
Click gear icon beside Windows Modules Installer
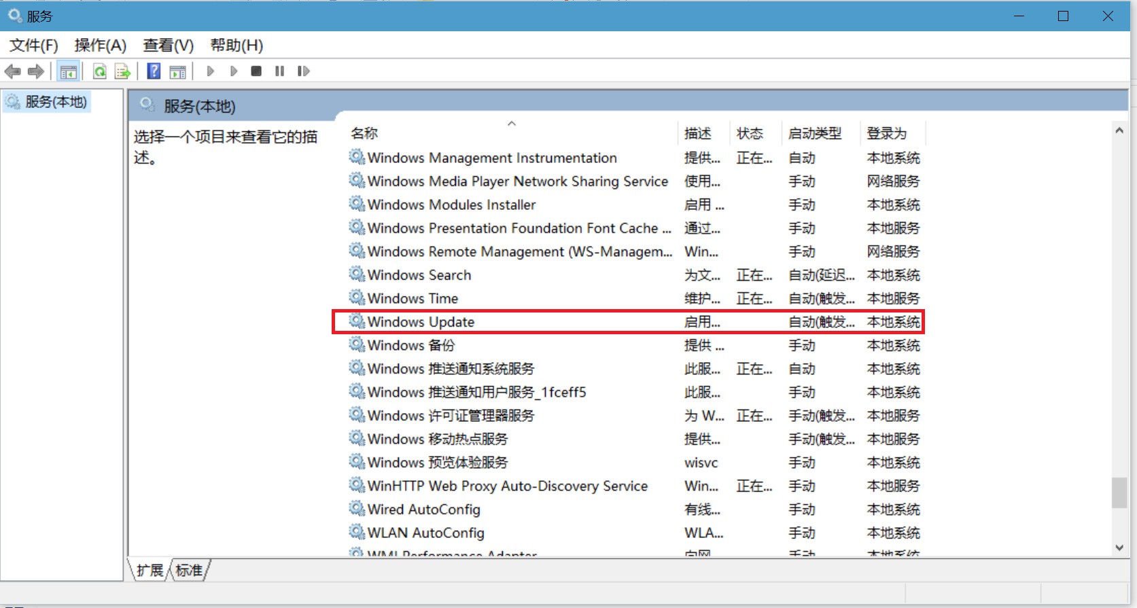click(x=357, y=204)
